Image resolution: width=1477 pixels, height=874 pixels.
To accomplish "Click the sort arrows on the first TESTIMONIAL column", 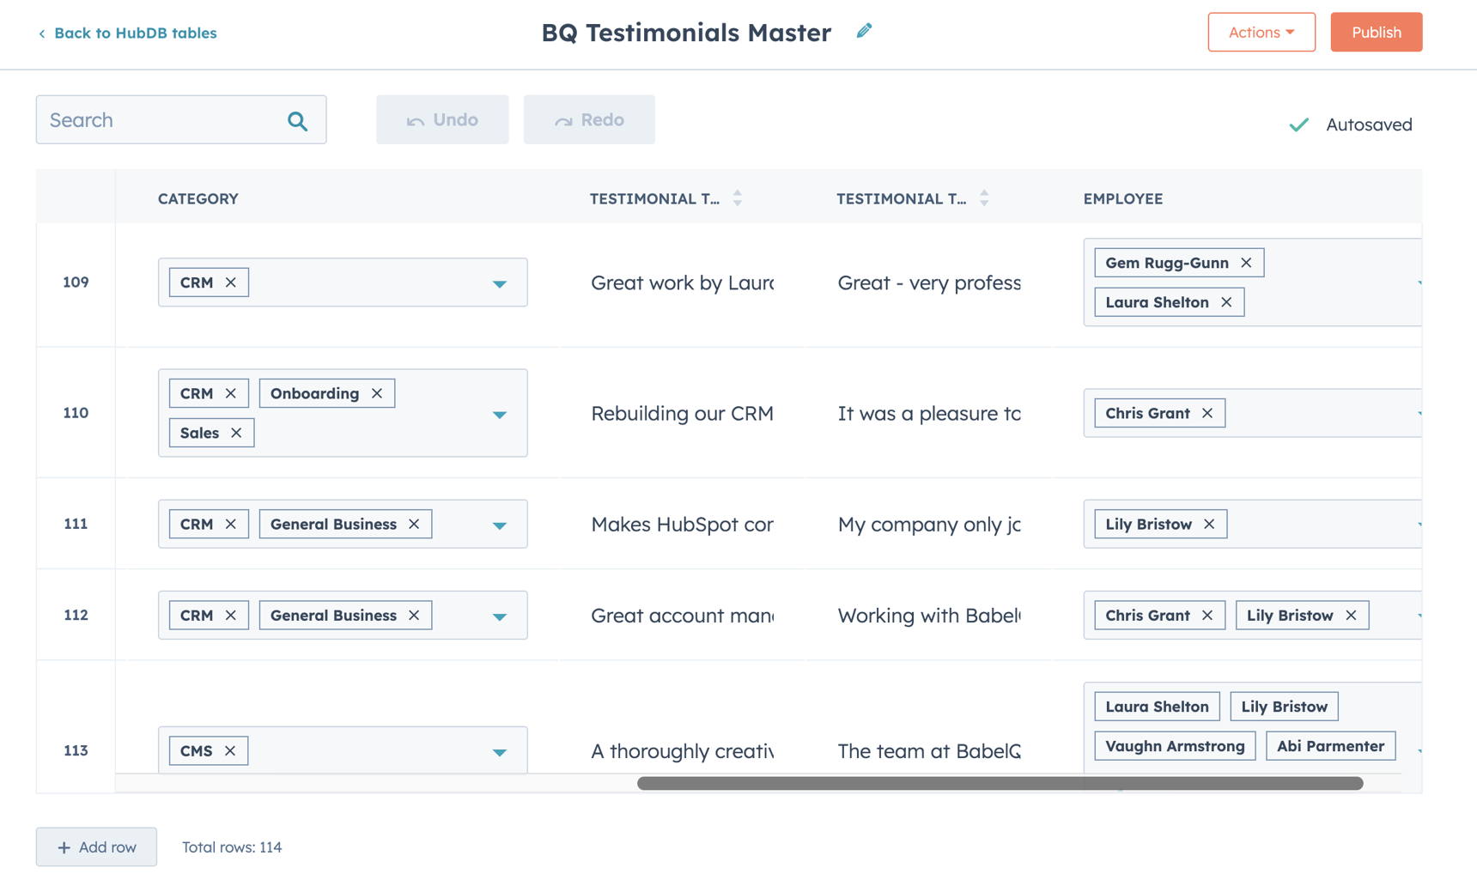I will pos(737,197).
